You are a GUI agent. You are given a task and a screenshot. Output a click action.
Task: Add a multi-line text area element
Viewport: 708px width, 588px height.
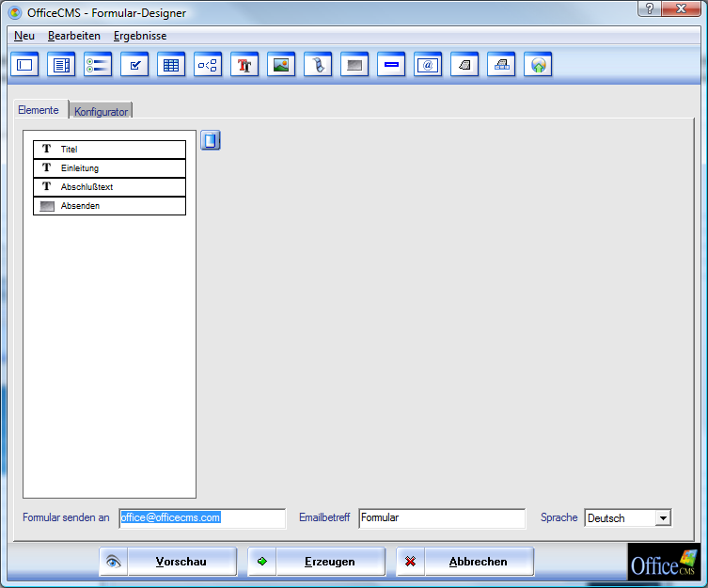point(61,65)
